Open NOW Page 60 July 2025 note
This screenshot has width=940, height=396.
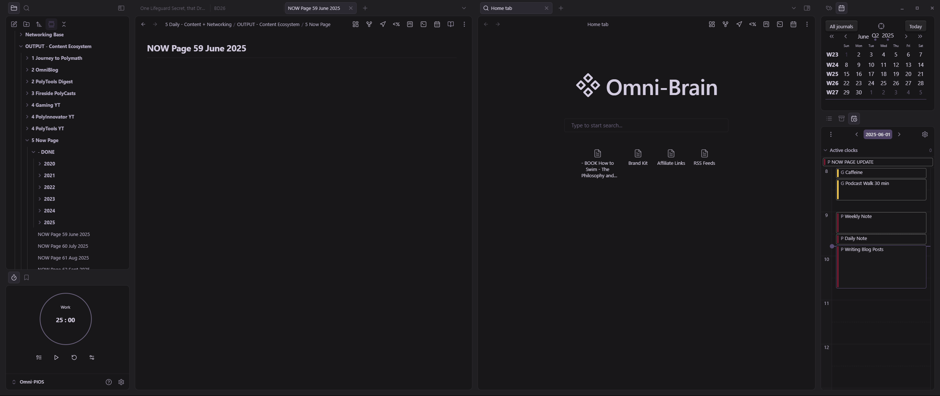[x=63, y=246]
